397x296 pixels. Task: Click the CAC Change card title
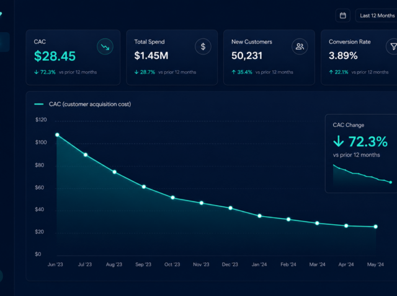pos(349,125)
